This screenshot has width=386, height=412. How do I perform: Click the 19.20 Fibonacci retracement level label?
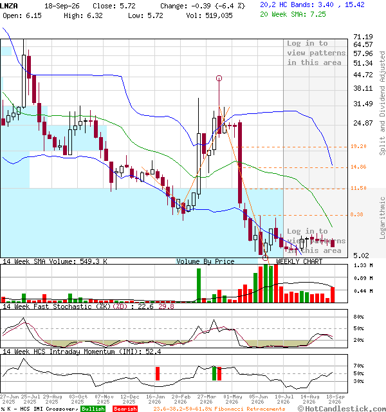click(358, 146)
